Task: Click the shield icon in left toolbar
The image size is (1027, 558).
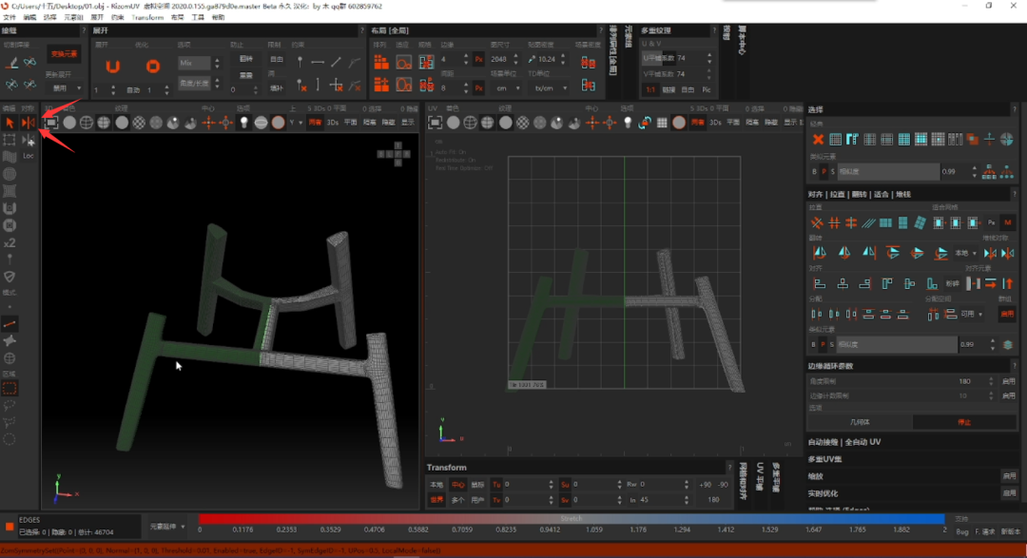Action: click(10, 277)
